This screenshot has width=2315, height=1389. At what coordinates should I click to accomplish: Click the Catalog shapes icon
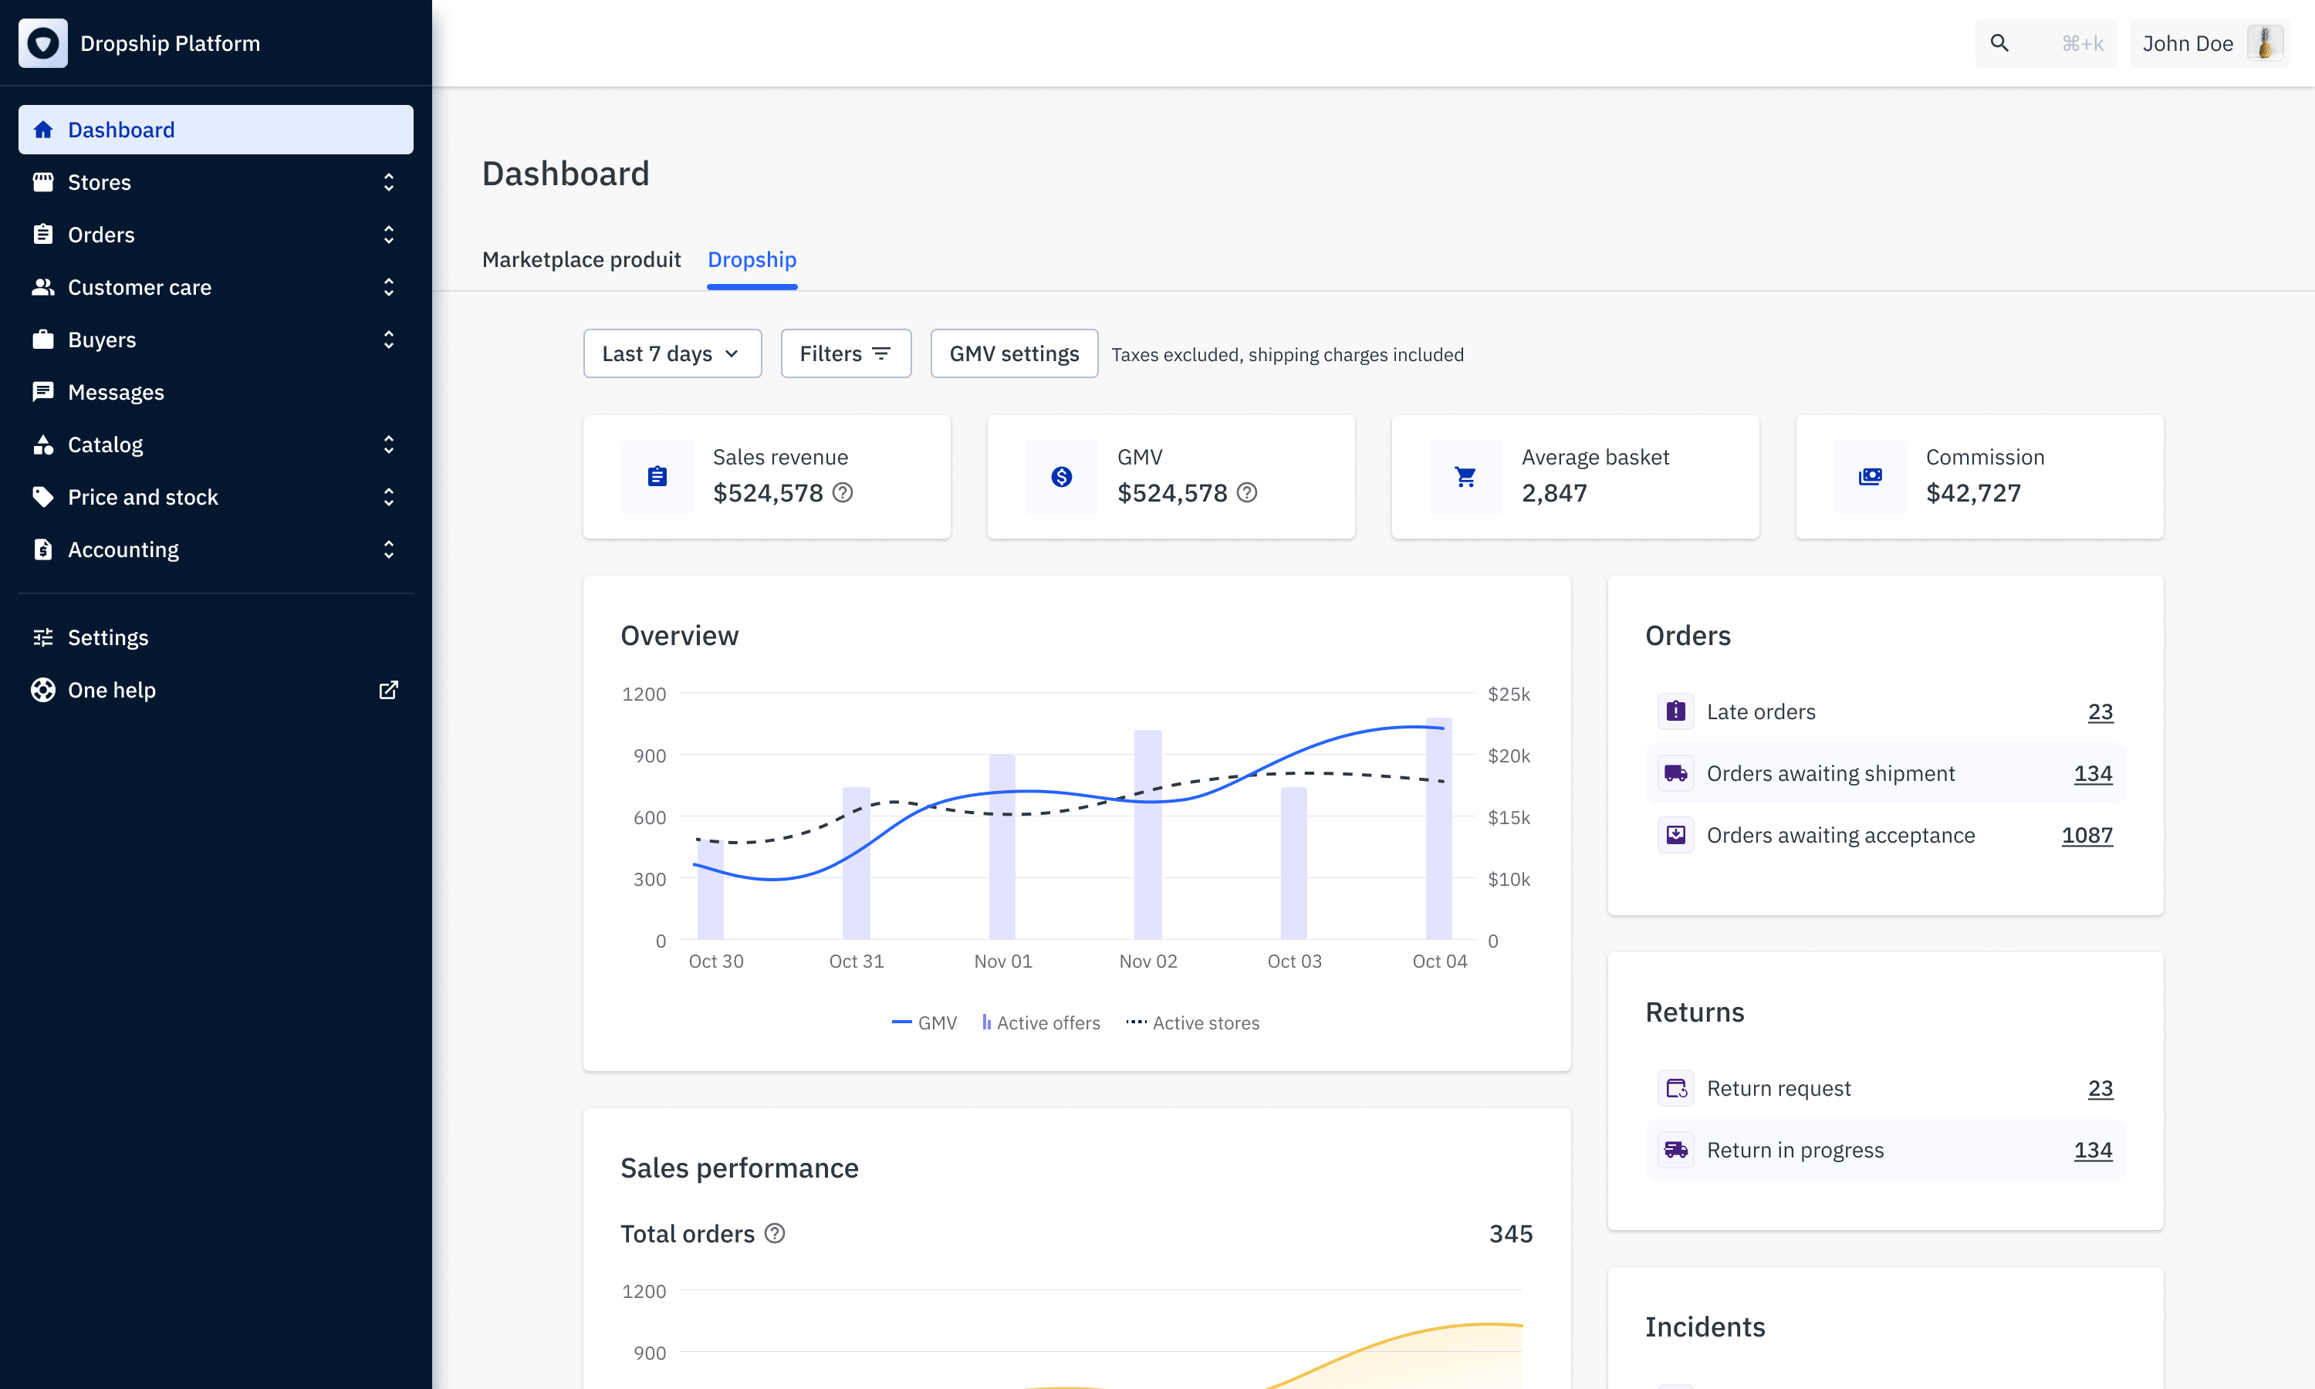(43, 444)
